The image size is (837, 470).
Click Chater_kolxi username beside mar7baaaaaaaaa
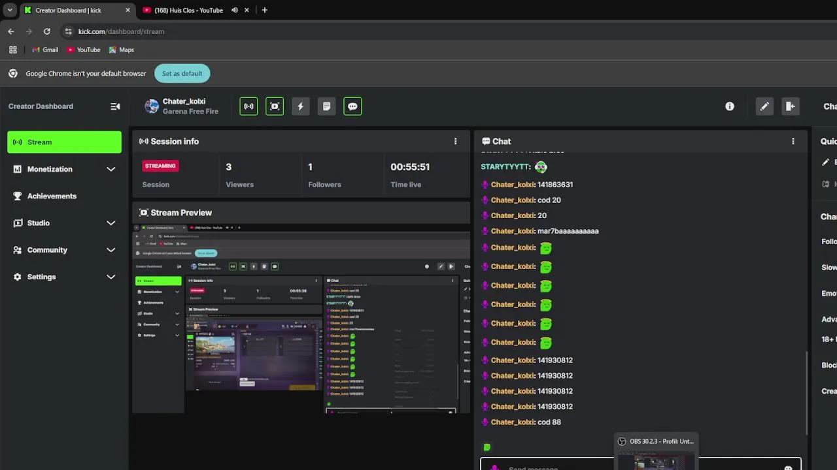(513, 231)
